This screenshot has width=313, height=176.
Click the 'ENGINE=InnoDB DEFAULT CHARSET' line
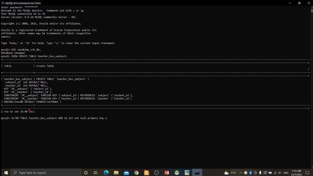point(31,102)
